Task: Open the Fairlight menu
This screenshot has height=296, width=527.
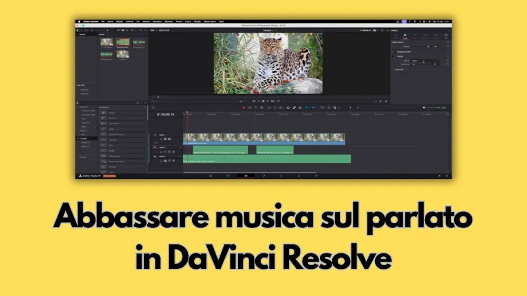Action: click(x=197, y=21)
